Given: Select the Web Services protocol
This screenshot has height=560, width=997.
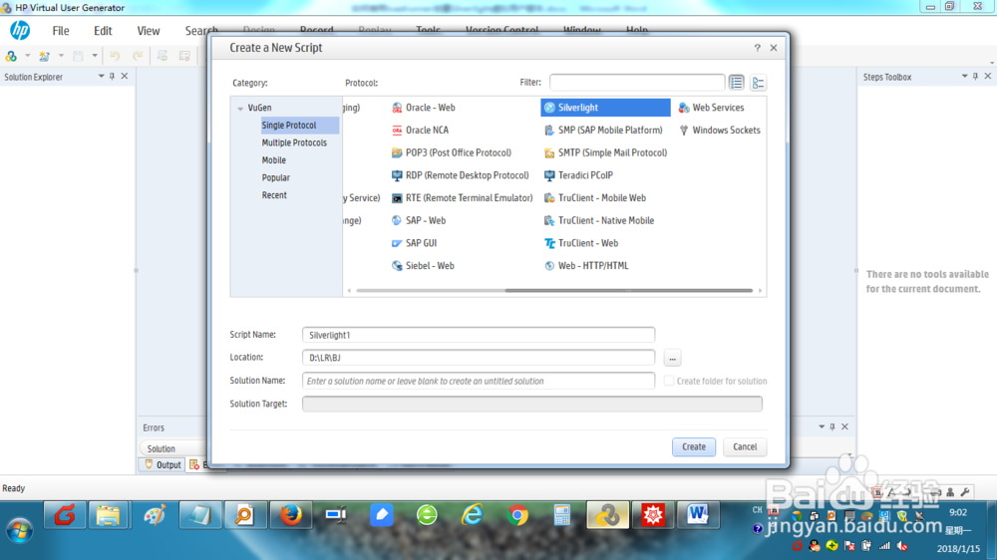Looking at the screenshot, I should (x=711, y=108).
